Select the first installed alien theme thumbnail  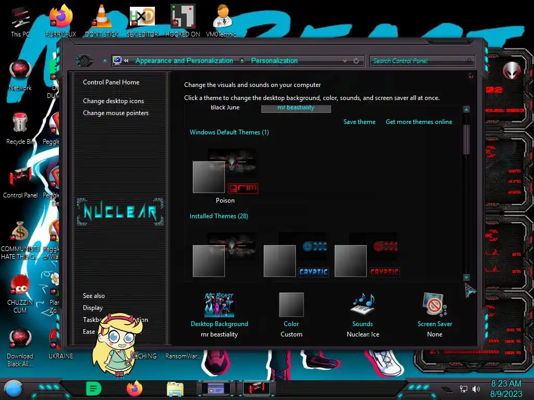click(225, 254)
